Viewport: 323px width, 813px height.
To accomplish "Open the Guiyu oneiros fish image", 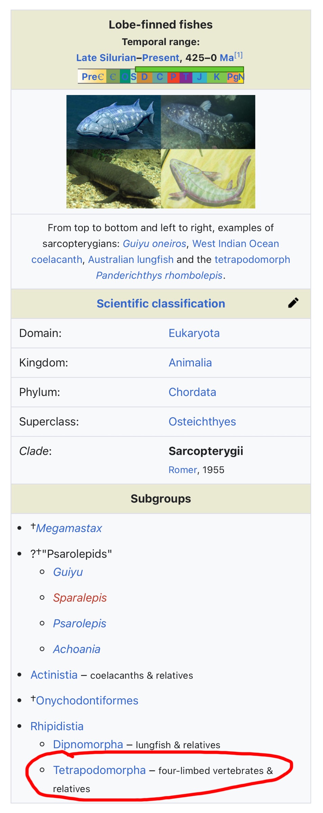I will 114,122.
